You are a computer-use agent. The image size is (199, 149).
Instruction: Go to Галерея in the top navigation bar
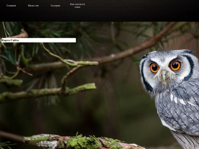(x=55, y=6)
